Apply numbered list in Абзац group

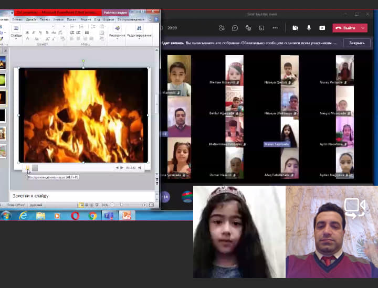pyautogui.click(x=81, y=26)
